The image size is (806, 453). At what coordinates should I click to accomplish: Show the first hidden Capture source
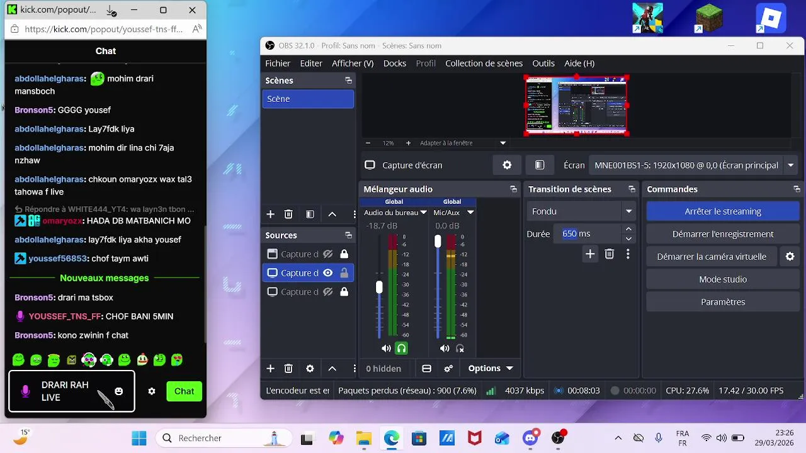[327, 254]
